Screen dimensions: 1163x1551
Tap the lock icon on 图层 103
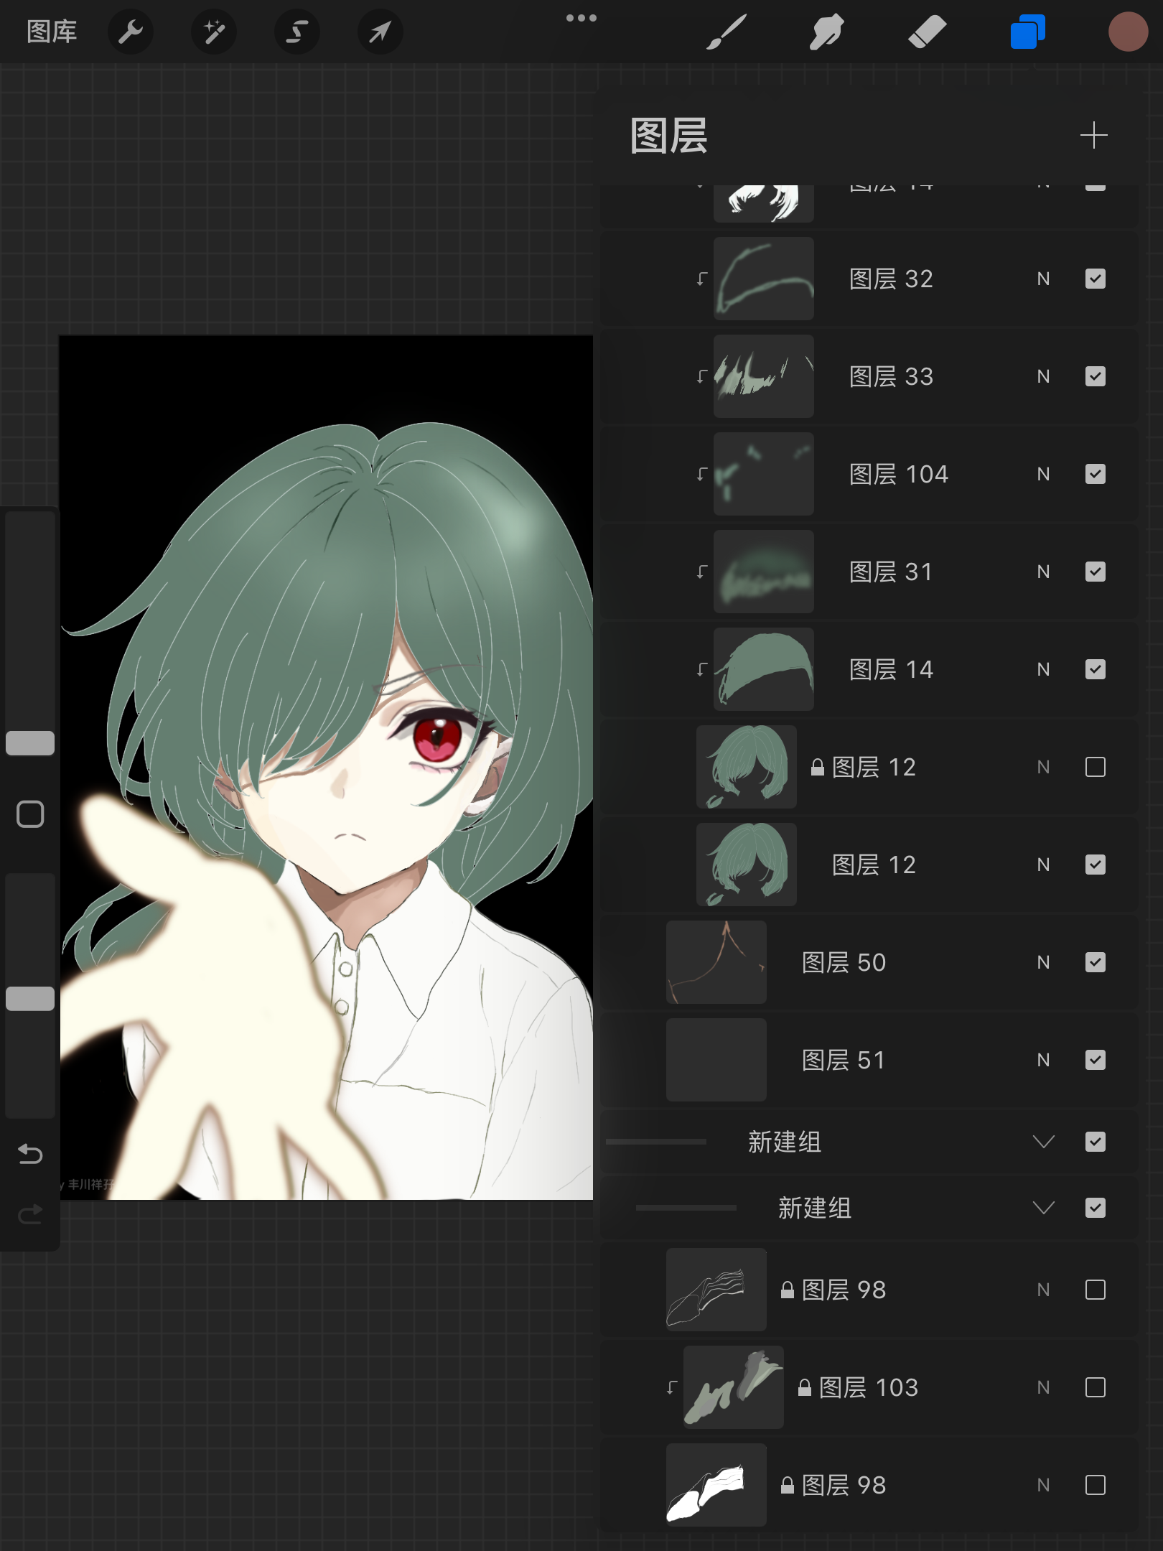tap(805, 1387)
